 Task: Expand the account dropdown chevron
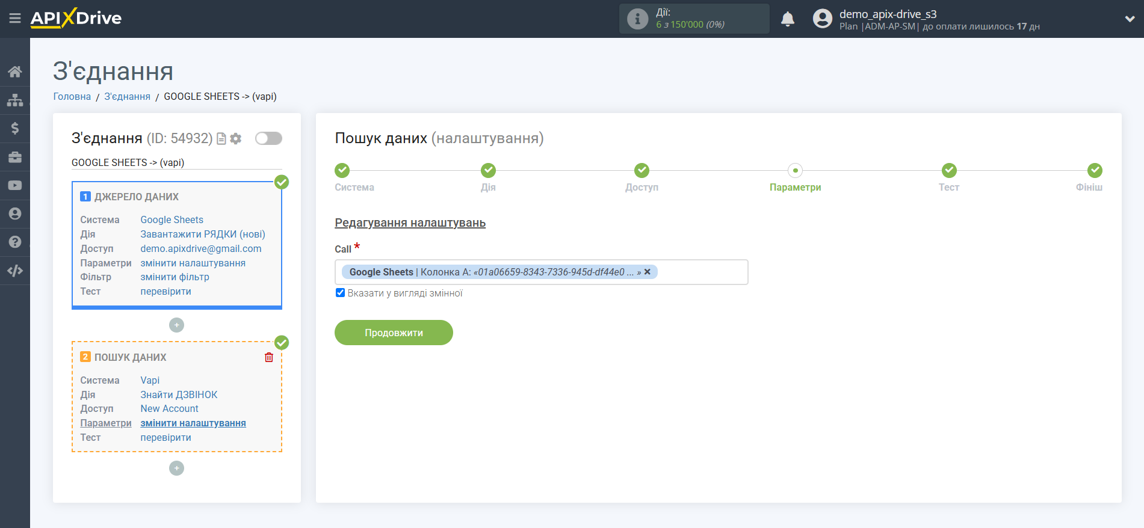tap(1130, 19)
